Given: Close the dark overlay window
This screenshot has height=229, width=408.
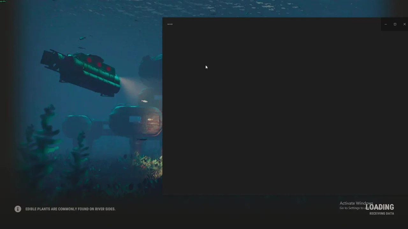Looking at the screenshot, I should click(x=404, y=24).
